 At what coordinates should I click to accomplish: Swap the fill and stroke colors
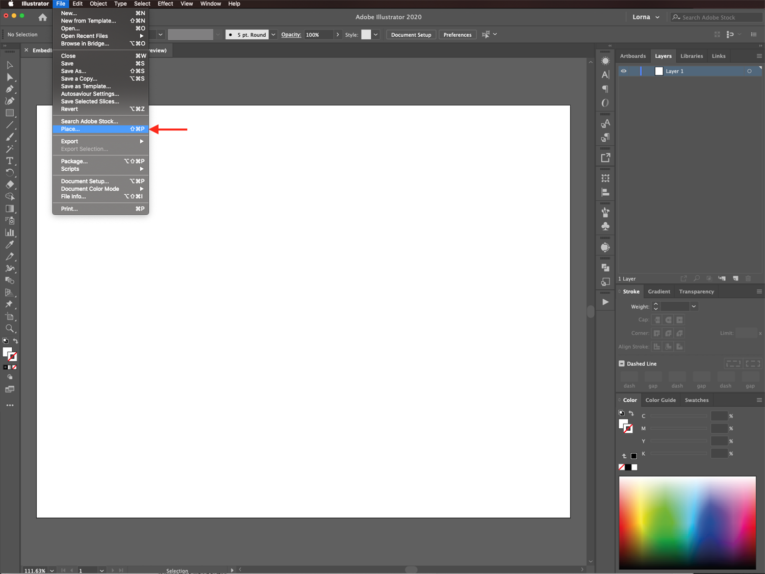click(16, 341)
